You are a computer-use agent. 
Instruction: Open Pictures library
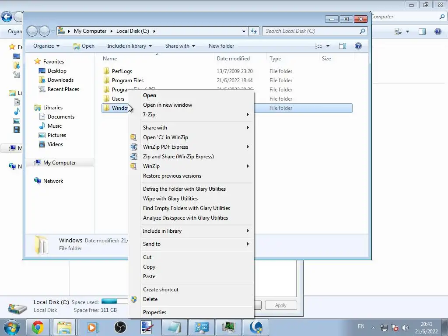tap(56, 135)
